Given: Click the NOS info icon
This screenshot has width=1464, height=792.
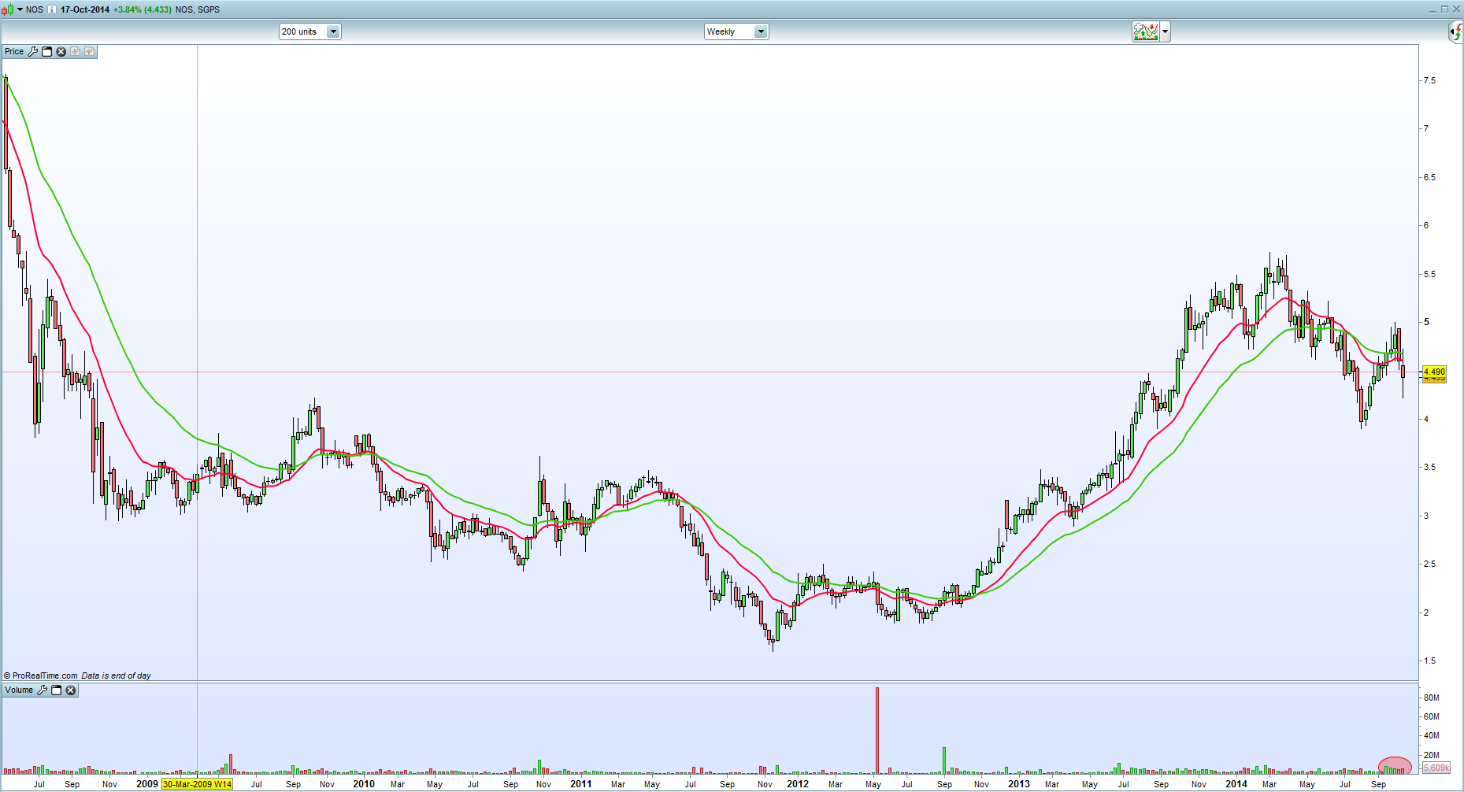Looking at the screenshot, I should tap(52, 9).
